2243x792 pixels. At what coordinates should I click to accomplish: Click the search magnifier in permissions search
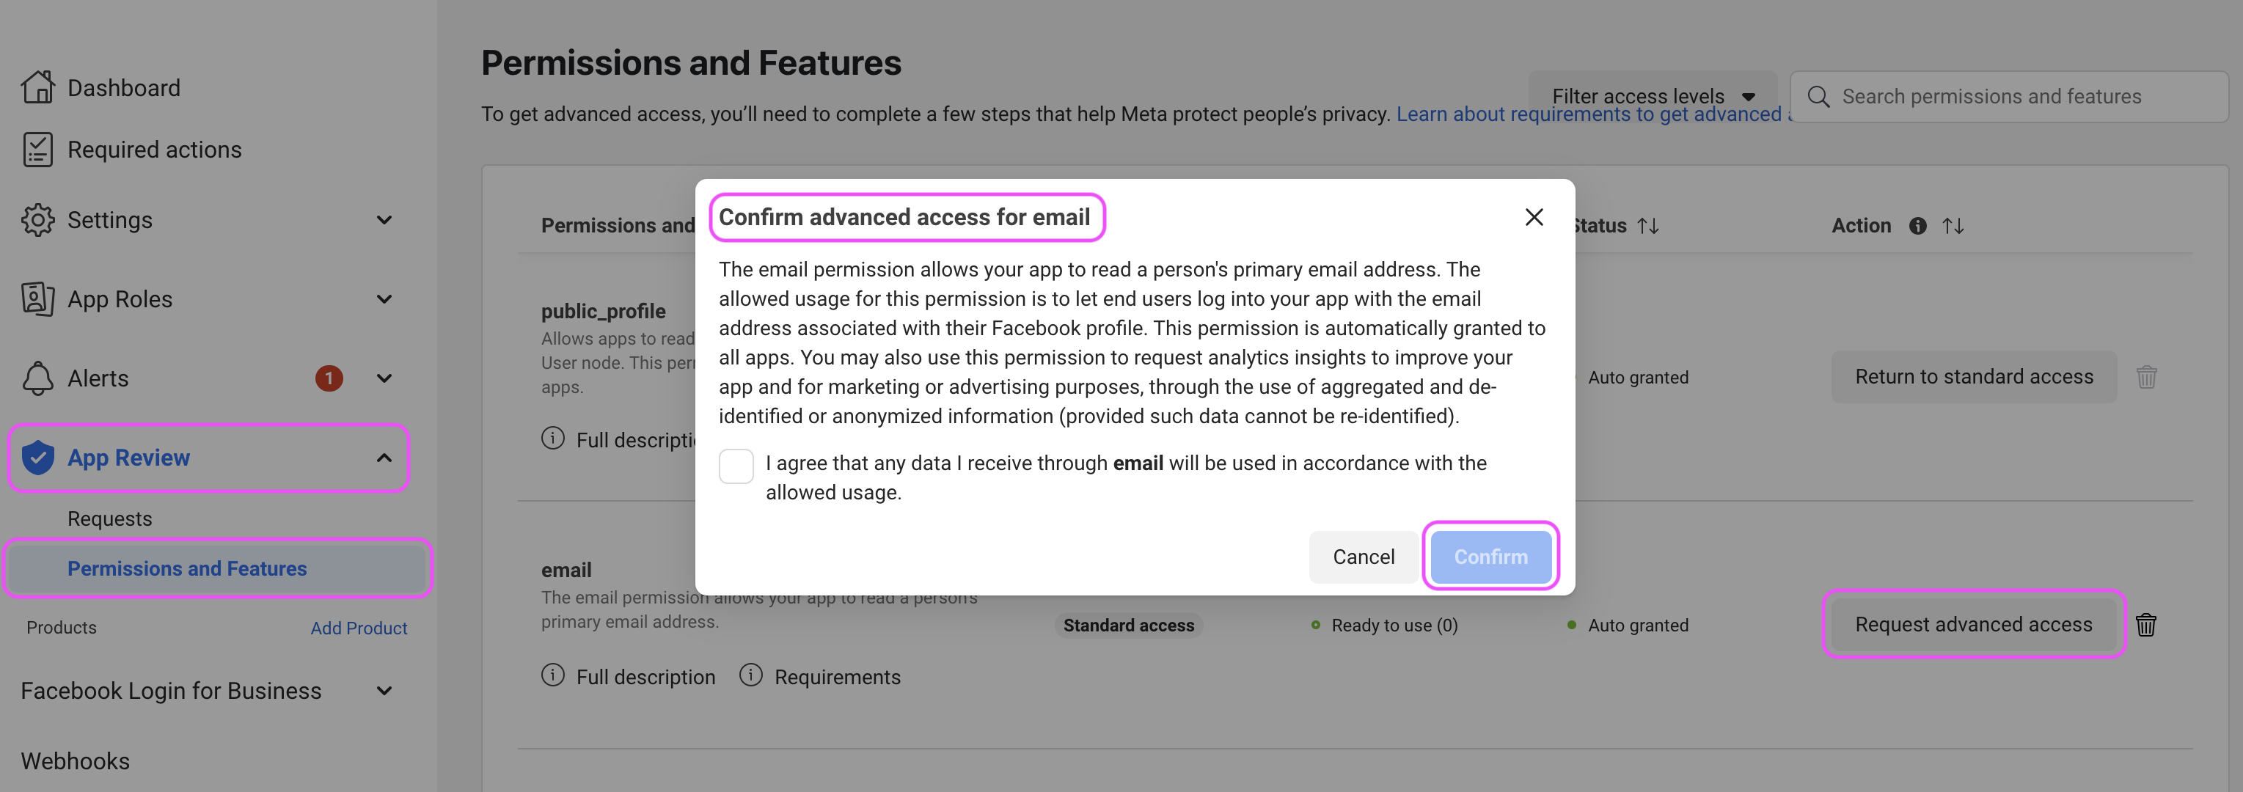[1818, 96]
